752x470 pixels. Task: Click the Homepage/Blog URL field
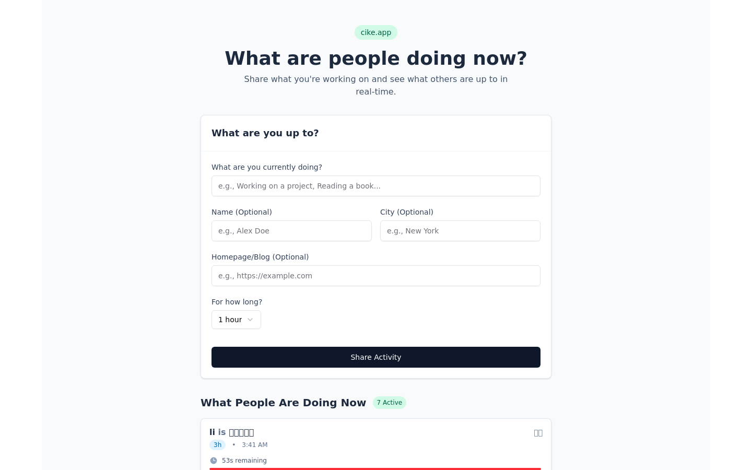(x=376, y=276)
